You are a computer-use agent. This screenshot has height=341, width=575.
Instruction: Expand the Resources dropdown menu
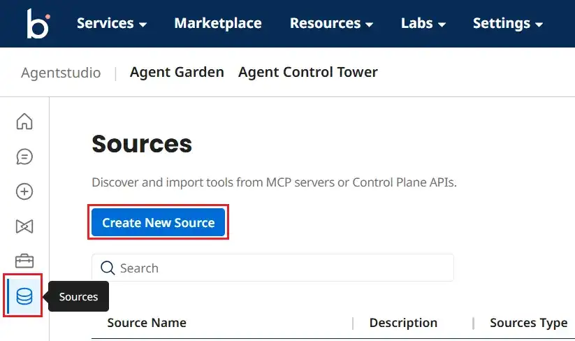click(x=331, y=24)
